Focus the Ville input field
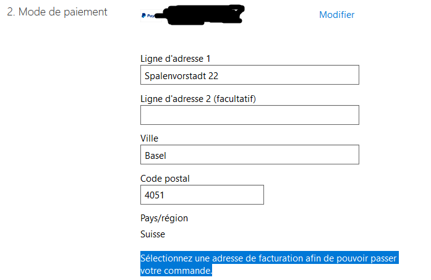Image resolution: width=431 pixels, height=280 pixels. (250, 155)
